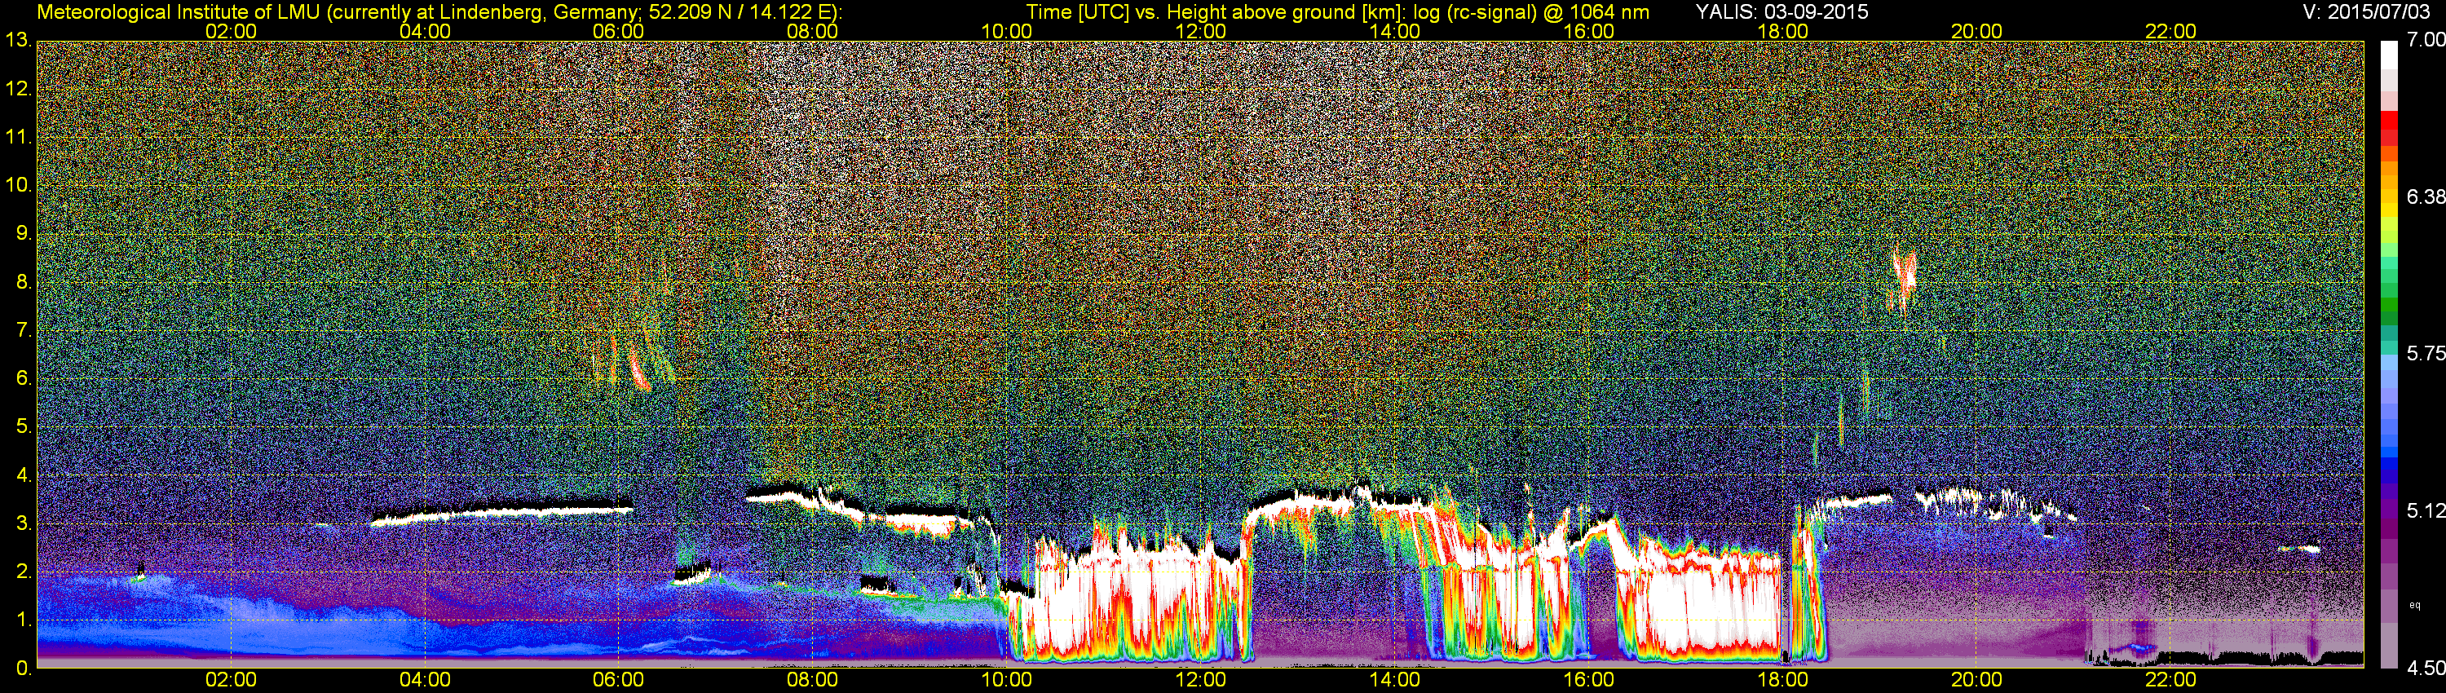This screenshot has height=693, width=2446.
Task: Click the 04:00 label on the bottom axis
Action: 425,681
